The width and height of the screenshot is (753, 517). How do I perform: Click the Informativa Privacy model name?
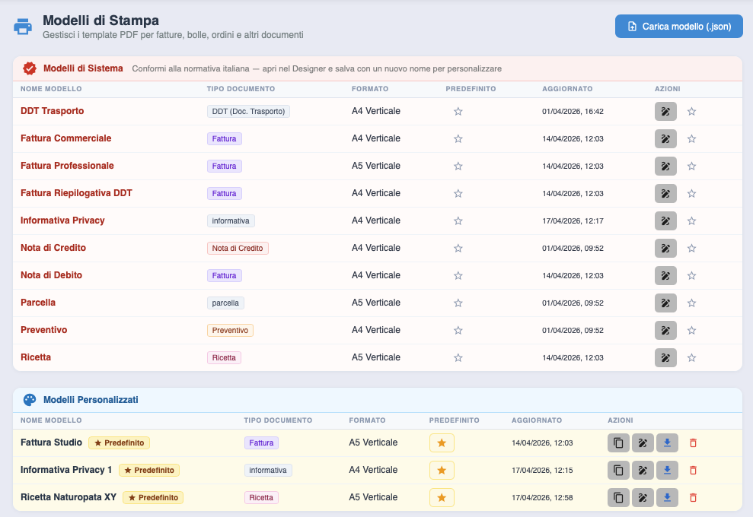click(x=62, y=220)
